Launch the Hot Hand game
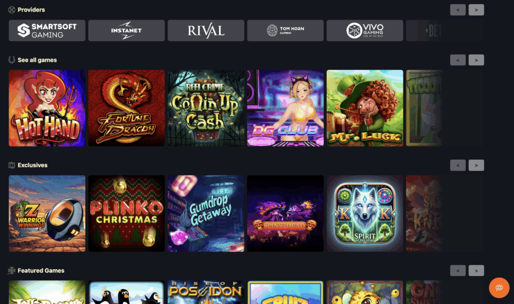 pyautogui.click(x=47, y=108)
